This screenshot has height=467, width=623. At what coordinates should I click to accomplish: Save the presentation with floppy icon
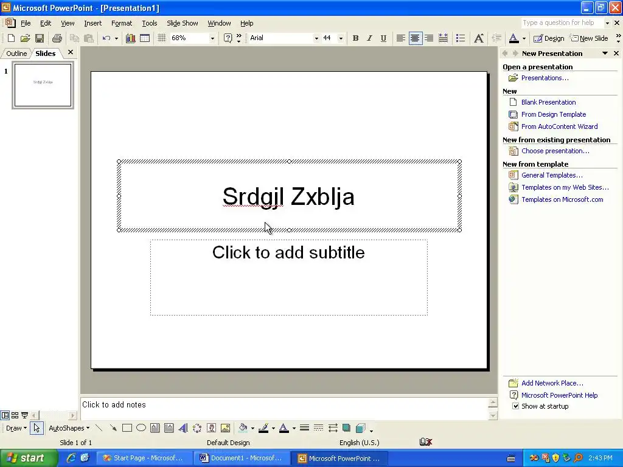[x=40, y=38]
